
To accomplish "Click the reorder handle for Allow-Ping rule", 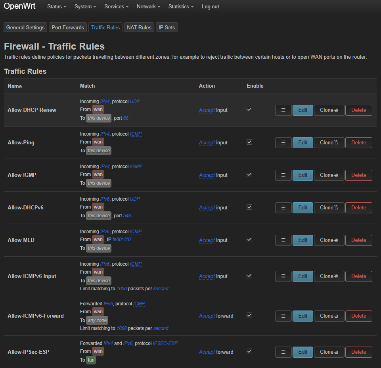I will tap(283, 143).
